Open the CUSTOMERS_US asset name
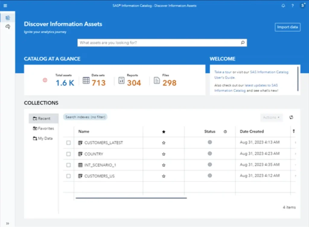309x227 pixels. click(x=99, y=176)
